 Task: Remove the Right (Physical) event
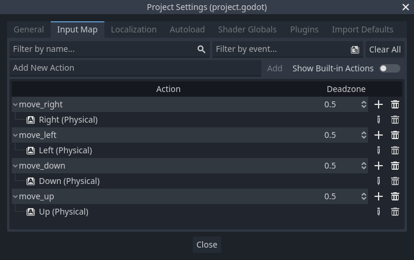click(x=395, y=120)
